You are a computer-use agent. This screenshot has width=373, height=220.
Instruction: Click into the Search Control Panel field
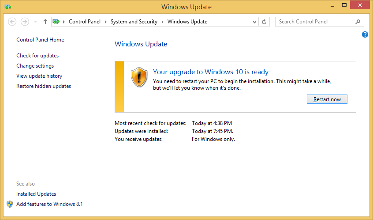[x=320, y=22]
